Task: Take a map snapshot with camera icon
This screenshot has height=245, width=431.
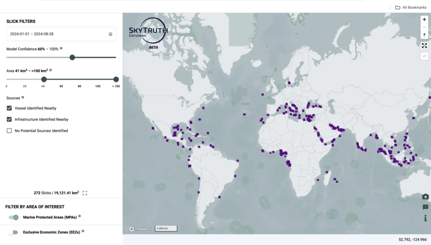Action: [x=425, y=197]
